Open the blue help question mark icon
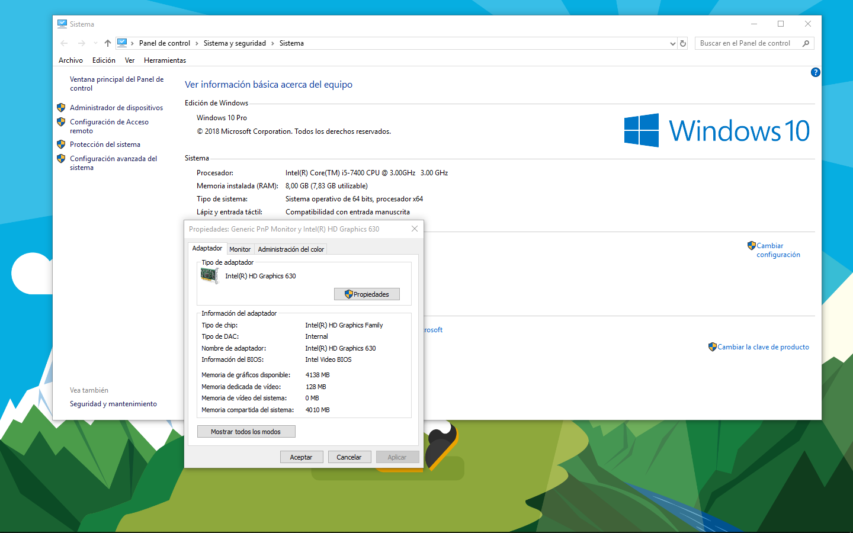 coord(816,72)
